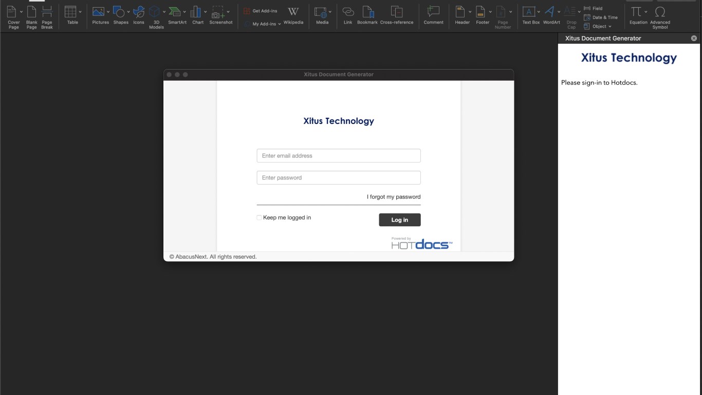Click the Xitus Technology heading in the login dialog
The width and height of the screenshot is (702, 395).
click(x=339, y=121)
